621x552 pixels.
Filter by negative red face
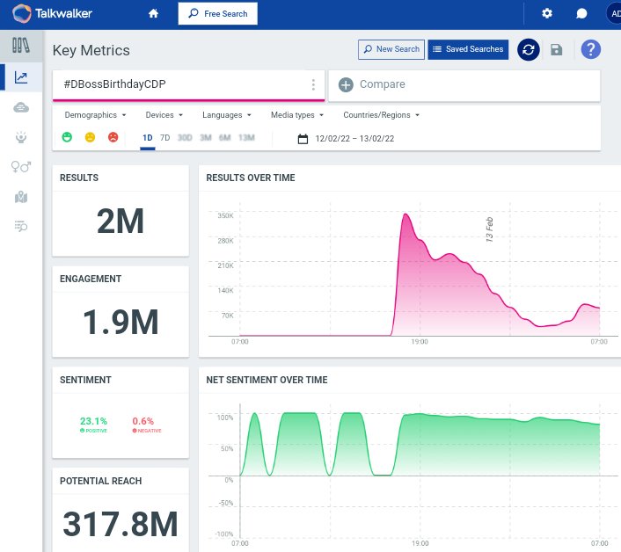point(113,137)
